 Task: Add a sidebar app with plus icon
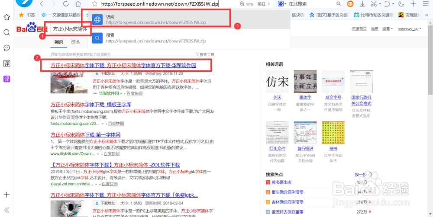pos(6,195)
